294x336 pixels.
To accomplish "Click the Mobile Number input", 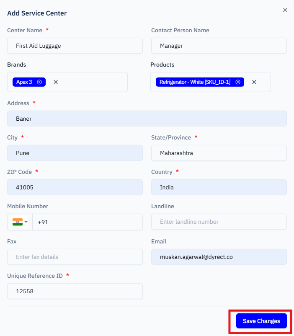I will [88, 222].
